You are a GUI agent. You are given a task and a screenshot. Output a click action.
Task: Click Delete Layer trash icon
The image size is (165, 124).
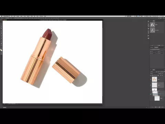coord(163,107)
